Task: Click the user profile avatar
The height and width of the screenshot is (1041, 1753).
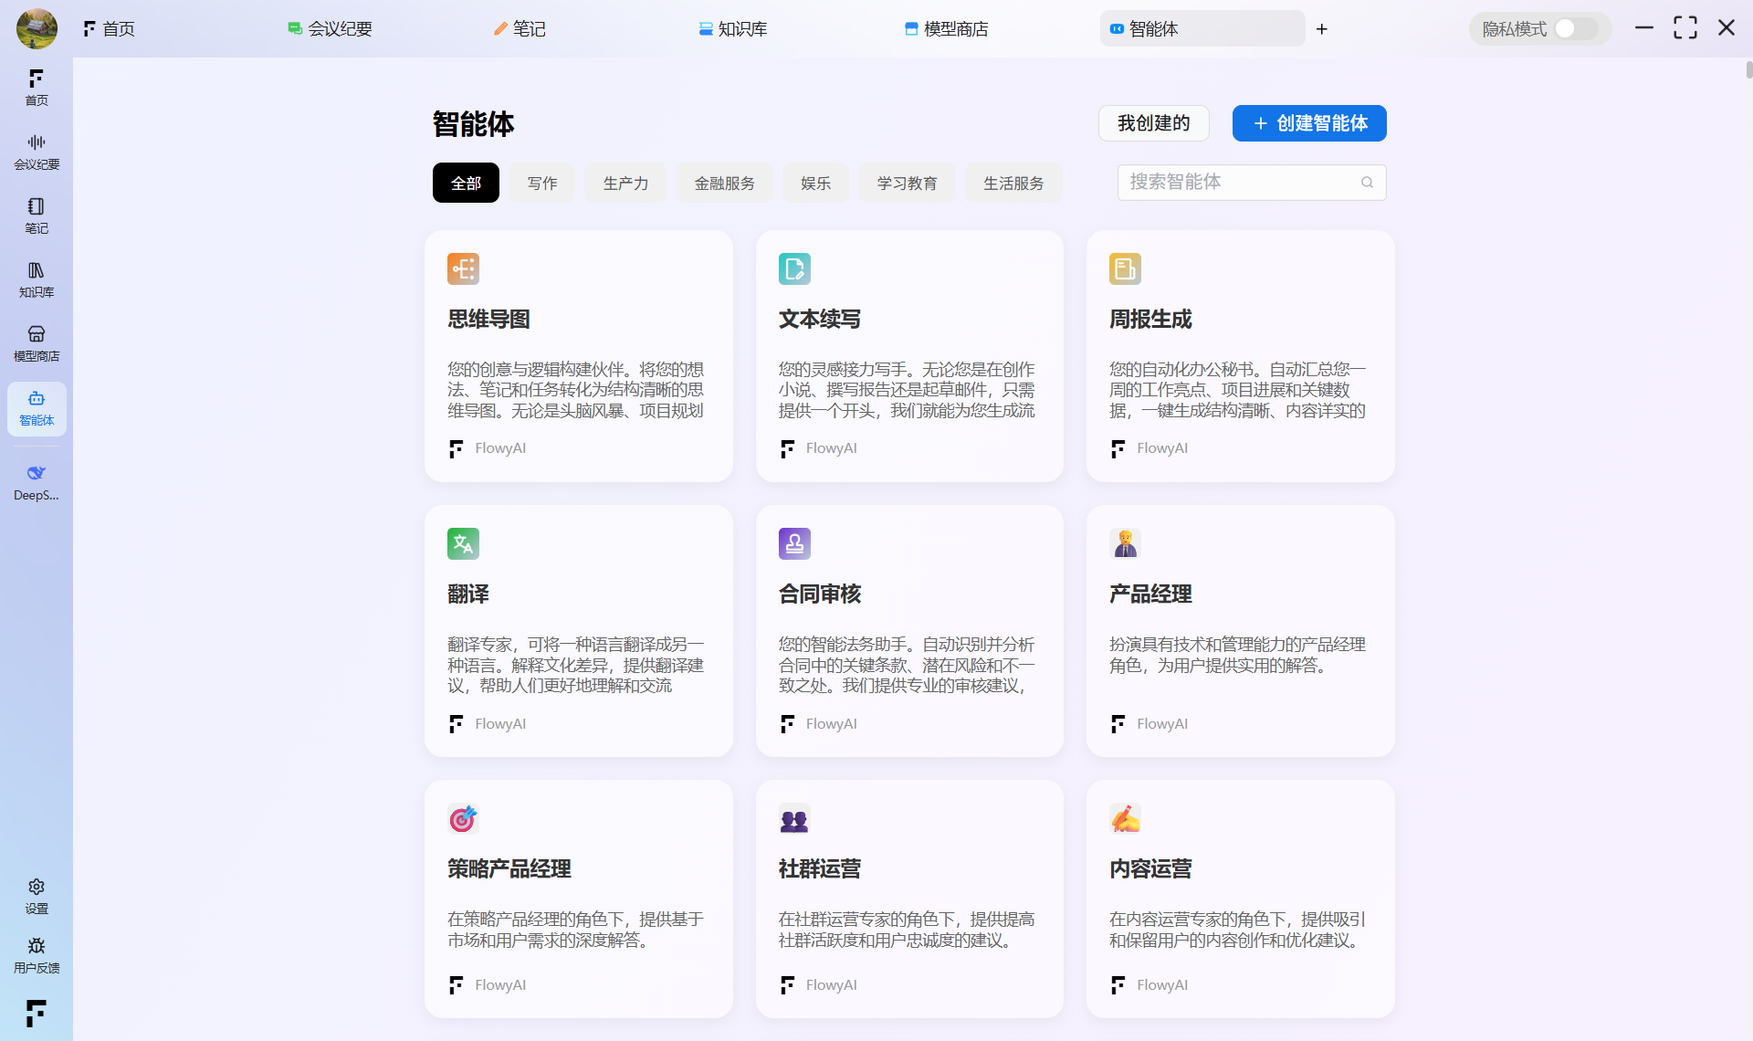Action: [37, 28]
